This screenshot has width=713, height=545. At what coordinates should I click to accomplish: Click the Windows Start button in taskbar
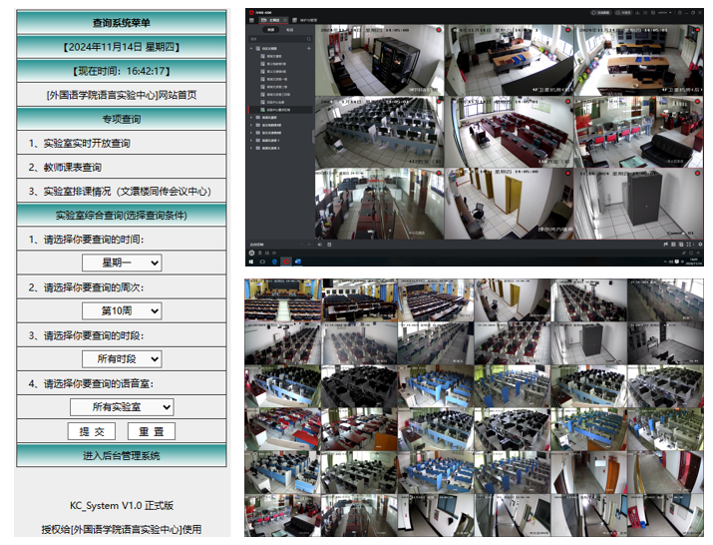(251, 262)
